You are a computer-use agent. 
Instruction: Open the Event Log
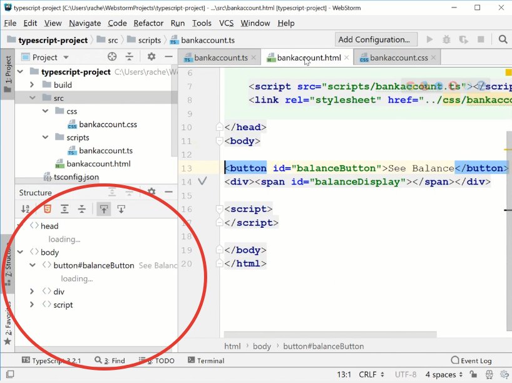471,360
